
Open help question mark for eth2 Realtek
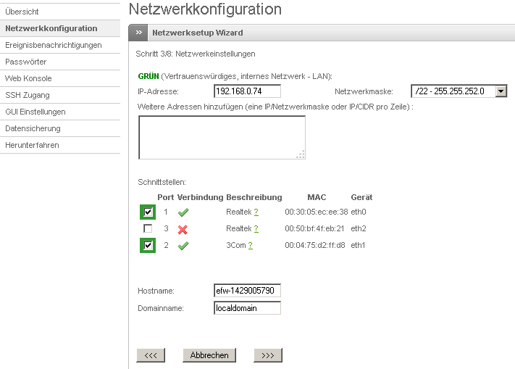[256, 229]
